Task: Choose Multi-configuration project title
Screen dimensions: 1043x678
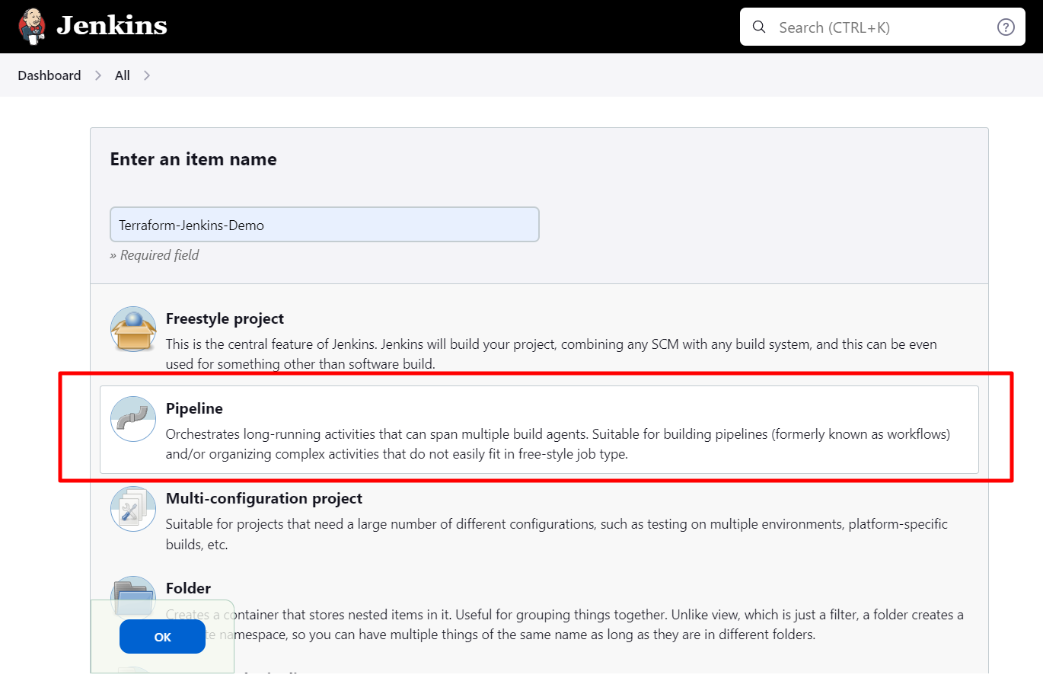Action: 264,498
